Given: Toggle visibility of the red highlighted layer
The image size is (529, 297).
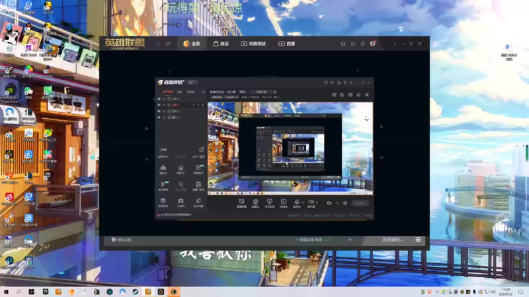Looking at the screenshot, I should pos(159,105).
